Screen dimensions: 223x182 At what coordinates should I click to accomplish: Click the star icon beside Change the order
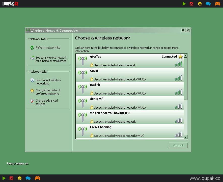click(32, 90)
